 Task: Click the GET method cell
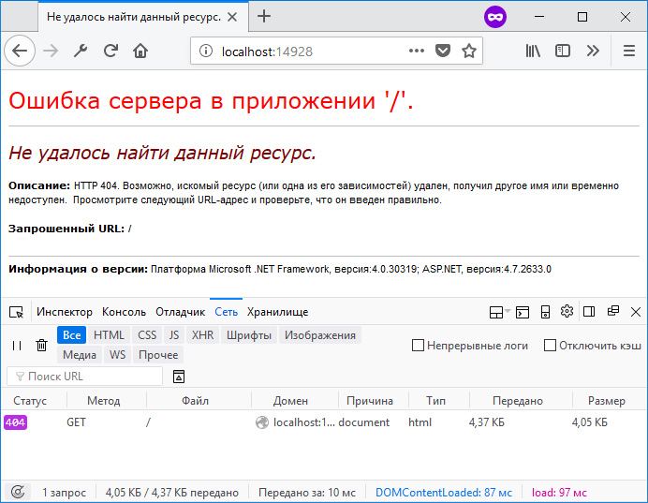[x=76, y=422]
